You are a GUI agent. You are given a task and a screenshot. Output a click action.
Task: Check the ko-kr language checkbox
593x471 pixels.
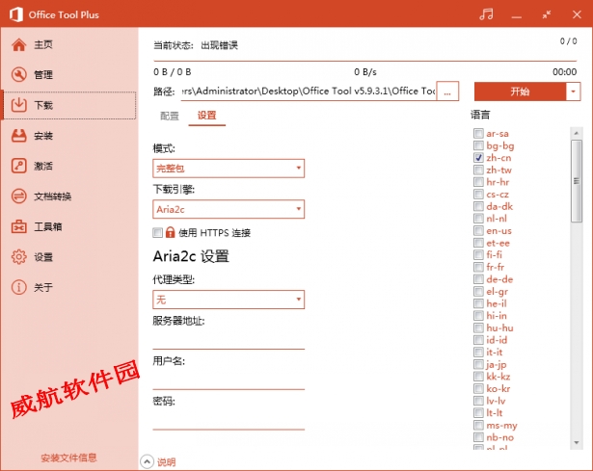[x=478, y=388]
